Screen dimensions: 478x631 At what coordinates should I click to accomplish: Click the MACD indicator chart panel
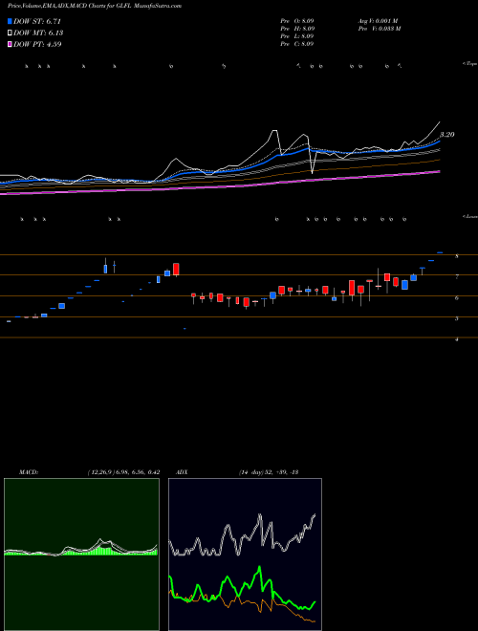81,555
